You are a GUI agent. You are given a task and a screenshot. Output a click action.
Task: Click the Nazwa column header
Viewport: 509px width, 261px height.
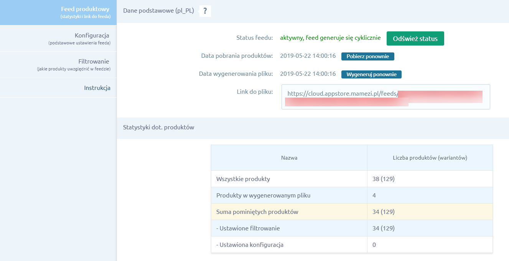289,158
